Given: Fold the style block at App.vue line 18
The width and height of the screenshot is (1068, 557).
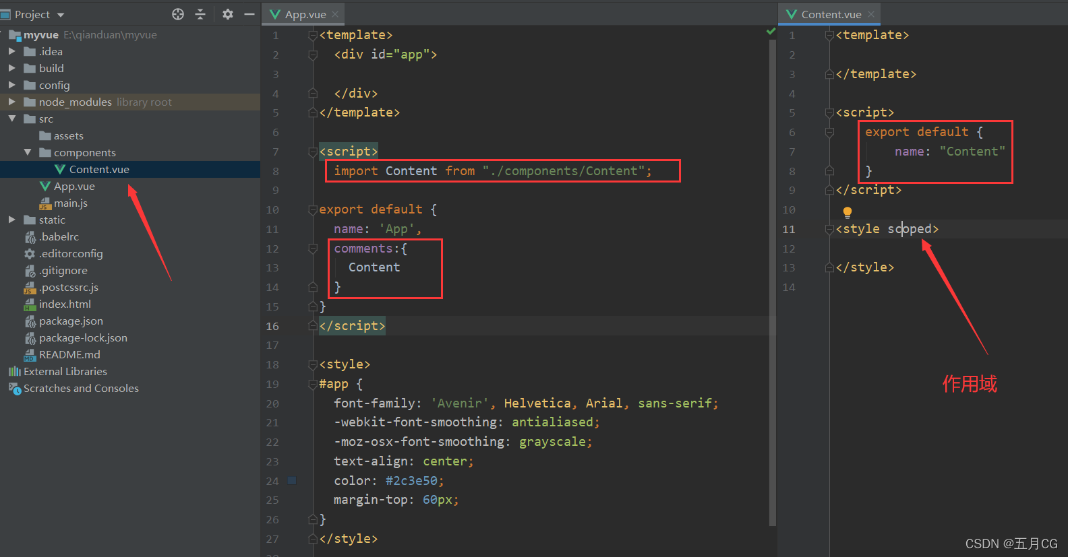Looking at the screenshot, I should pyautogui.click(x=313, y=364).
